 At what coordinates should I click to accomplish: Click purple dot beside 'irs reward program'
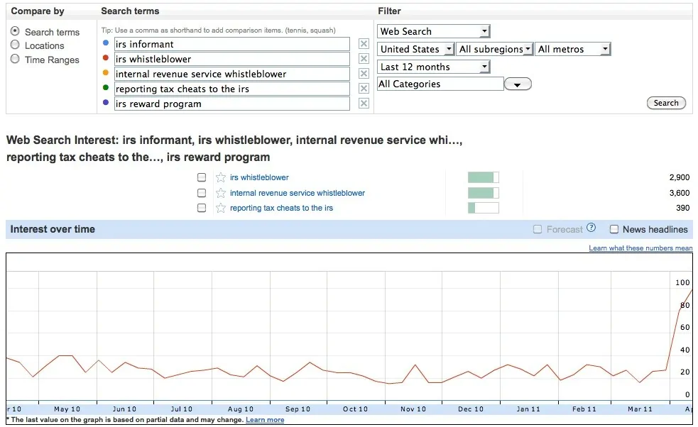pos(106,102)
